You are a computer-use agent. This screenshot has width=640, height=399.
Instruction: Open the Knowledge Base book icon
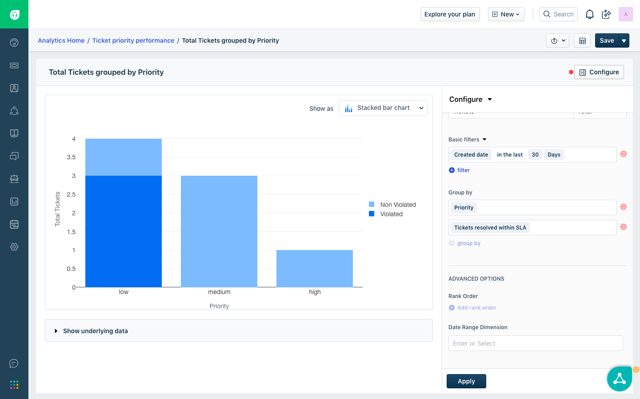[x=14, y=133]
